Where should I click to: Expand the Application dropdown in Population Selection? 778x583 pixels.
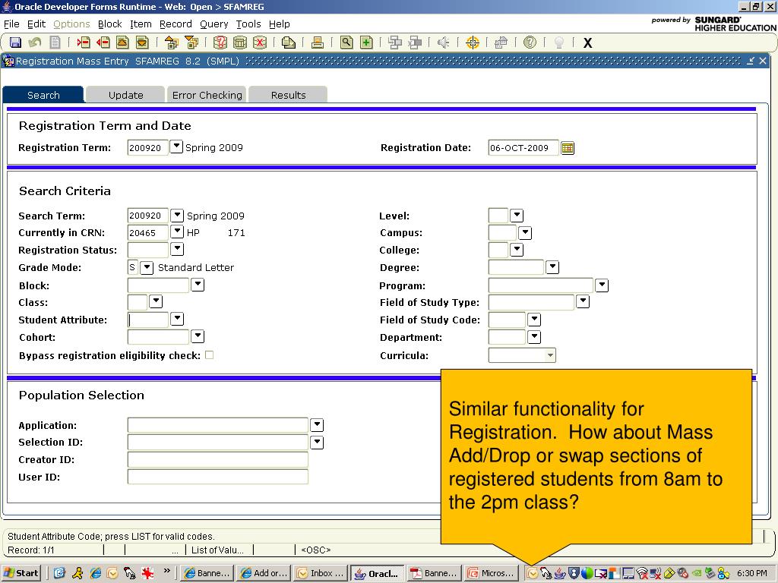(317, 425)
